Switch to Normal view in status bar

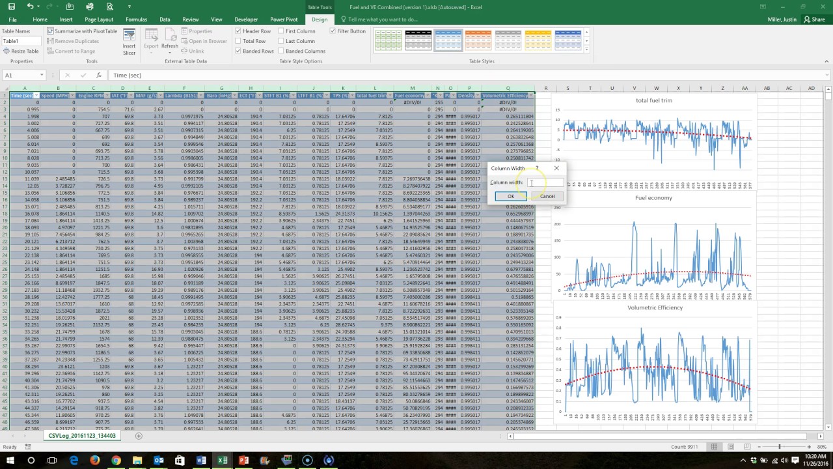pos(714,447)
